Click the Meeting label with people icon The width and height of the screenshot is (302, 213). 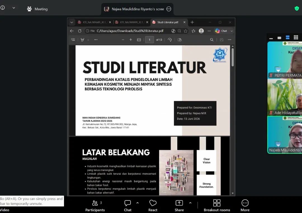[37, 9]
